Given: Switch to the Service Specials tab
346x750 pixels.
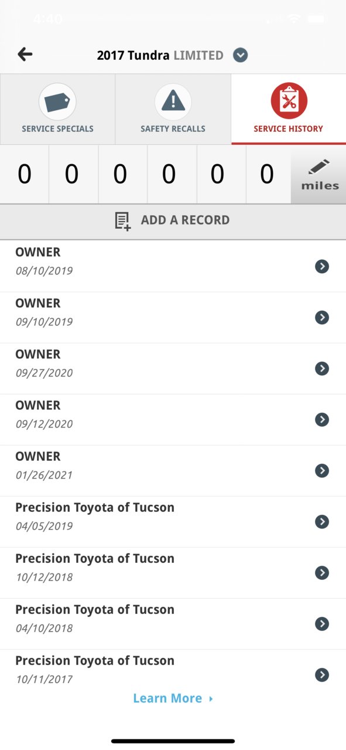Looking at the screenshot, I should [x=57, y=109].
